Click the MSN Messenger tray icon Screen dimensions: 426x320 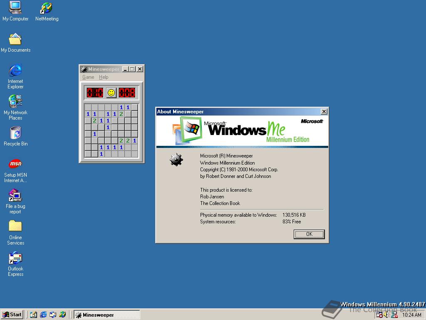[x=394, y=315]
